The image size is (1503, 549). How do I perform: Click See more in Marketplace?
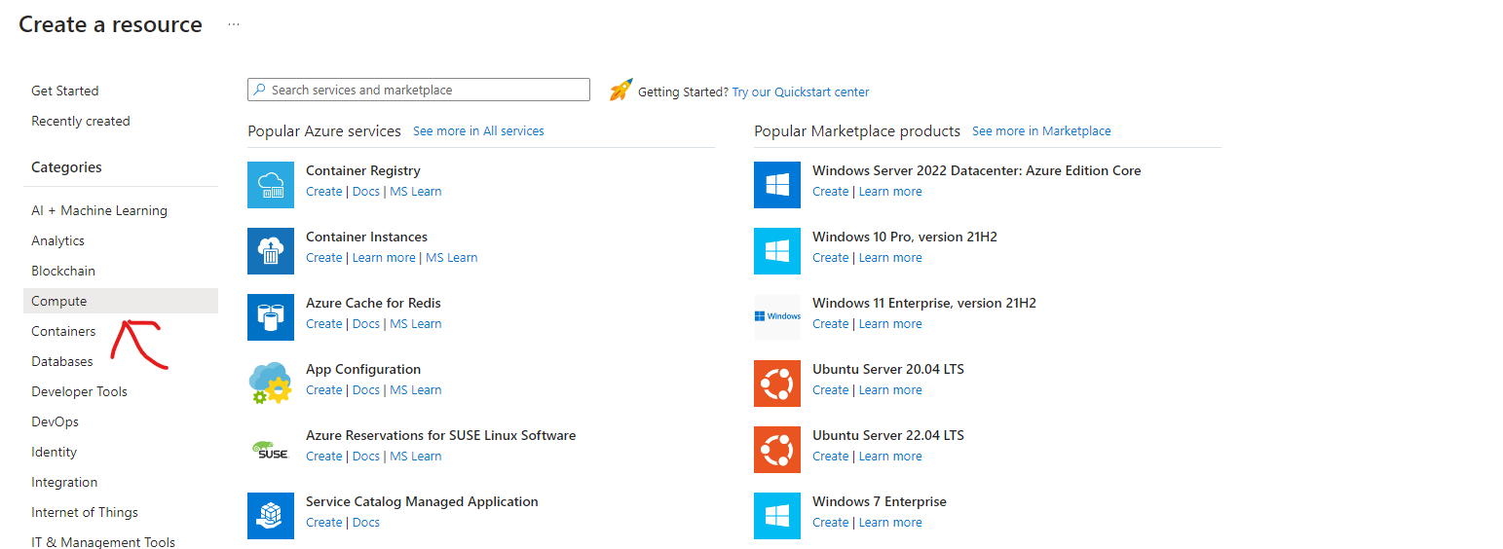click(x=1041, y=130)
